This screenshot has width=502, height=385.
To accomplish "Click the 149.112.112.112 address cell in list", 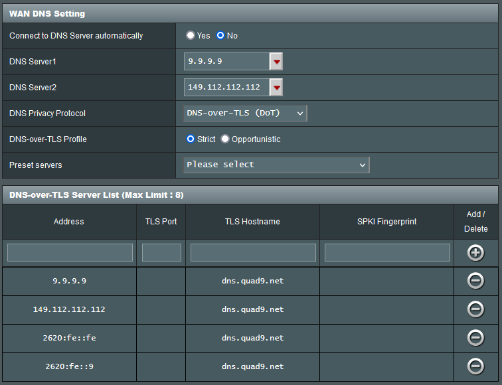I will pos(69,309).
